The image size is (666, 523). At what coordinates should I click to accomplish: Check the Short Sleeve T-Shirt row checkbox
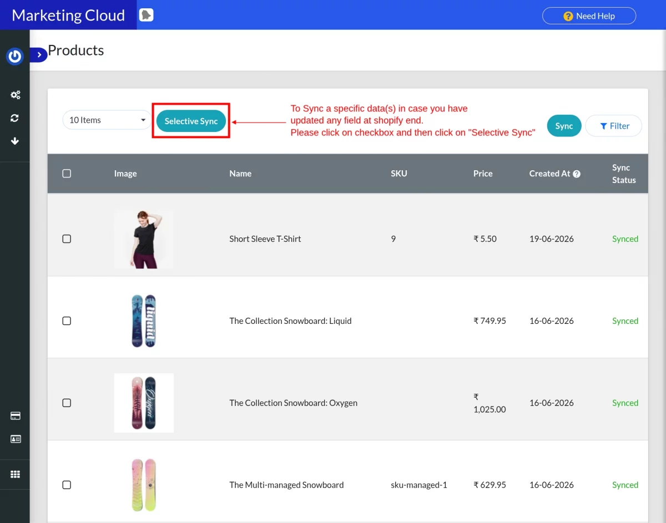67,239
